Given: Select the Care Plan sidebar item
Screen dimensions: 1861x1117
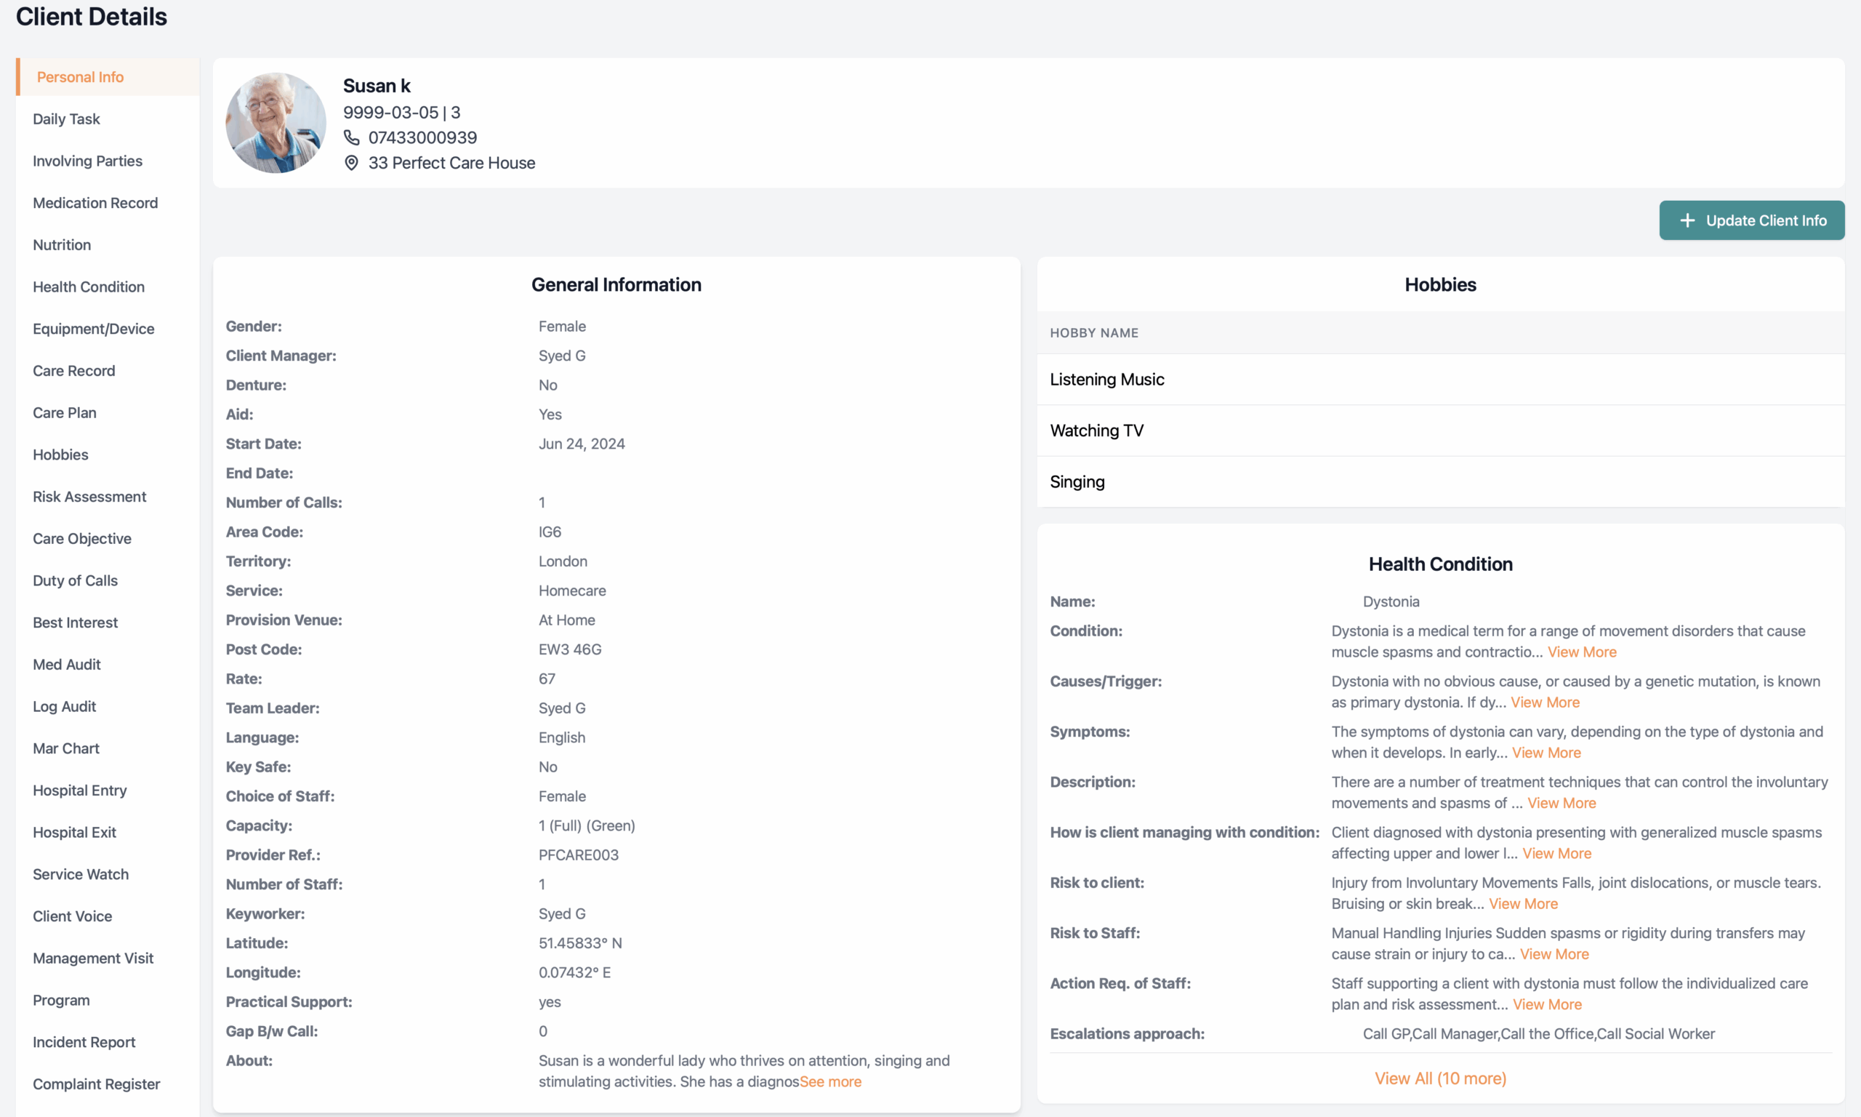Looking at the screenshot, I should coord(65,413).
